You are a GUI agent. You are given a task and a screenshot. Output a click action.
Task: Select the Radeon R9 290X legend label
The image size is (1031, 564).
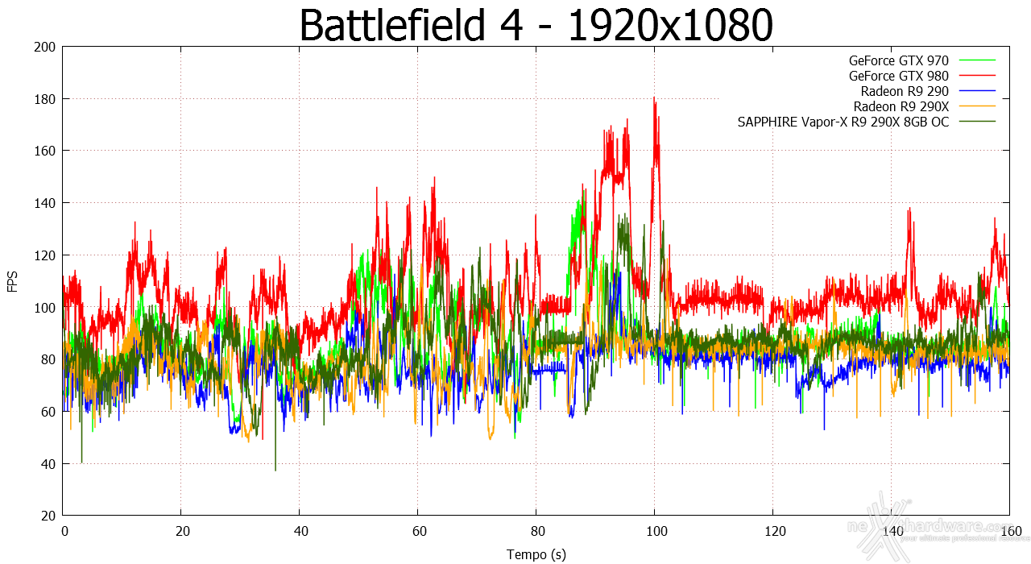click(x=901, y=106)
